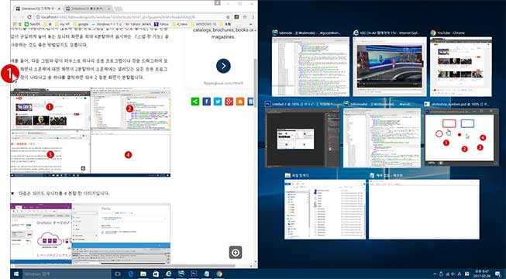This screenshot has width=506, height=279.
Task: Open Photoshop from the taskbar
Action: pos(194,274)
